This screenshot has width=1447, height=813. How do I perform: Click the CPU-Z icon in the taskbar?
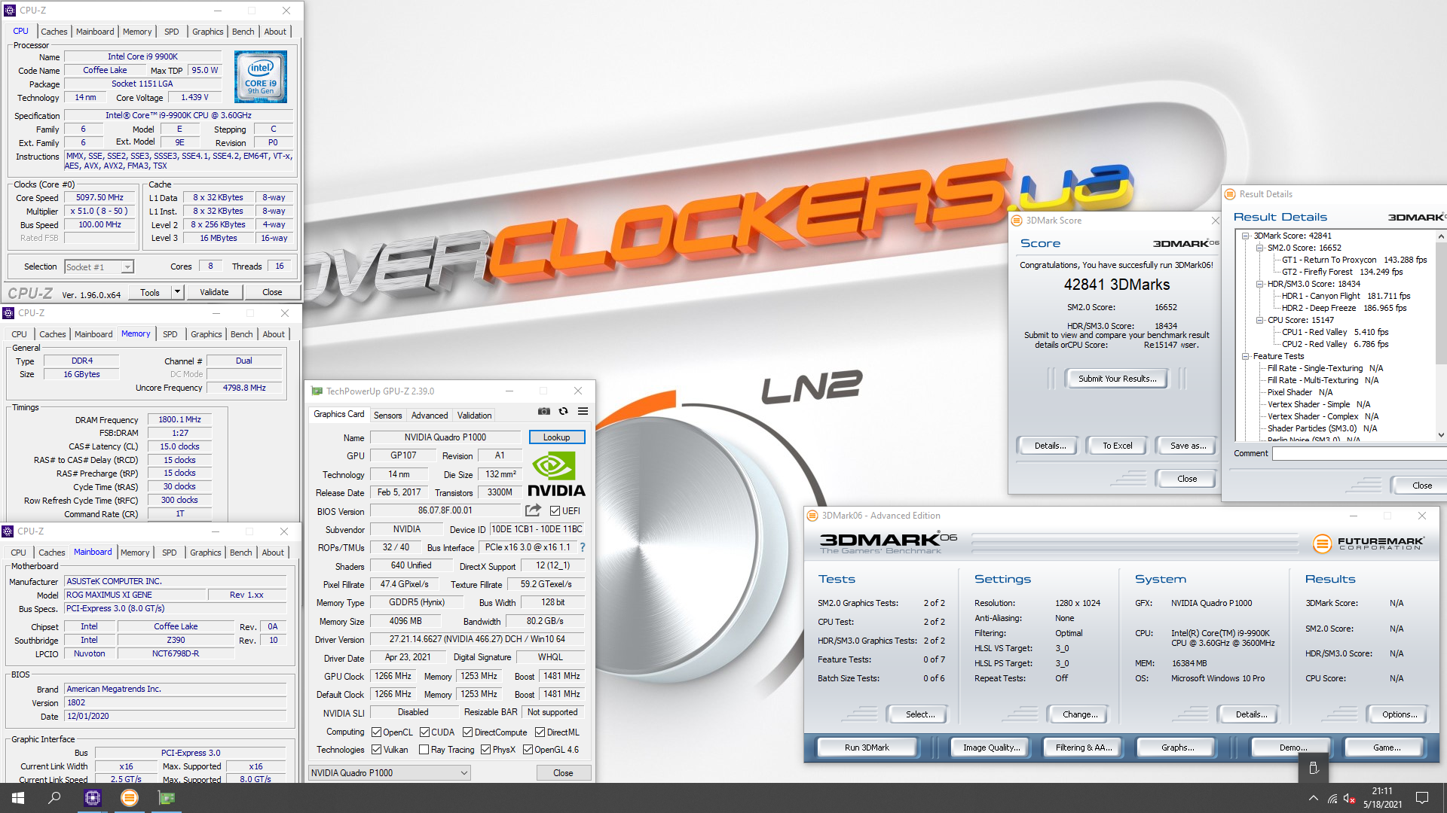click(x=93, y=798)
